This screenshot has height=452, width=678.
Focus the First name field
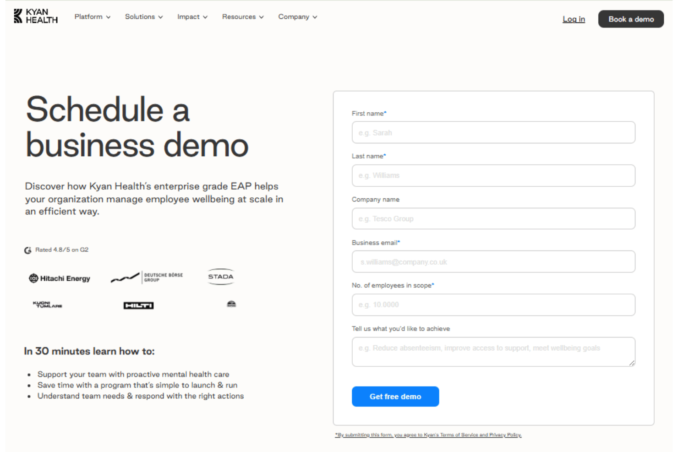[x=493, y=132]
